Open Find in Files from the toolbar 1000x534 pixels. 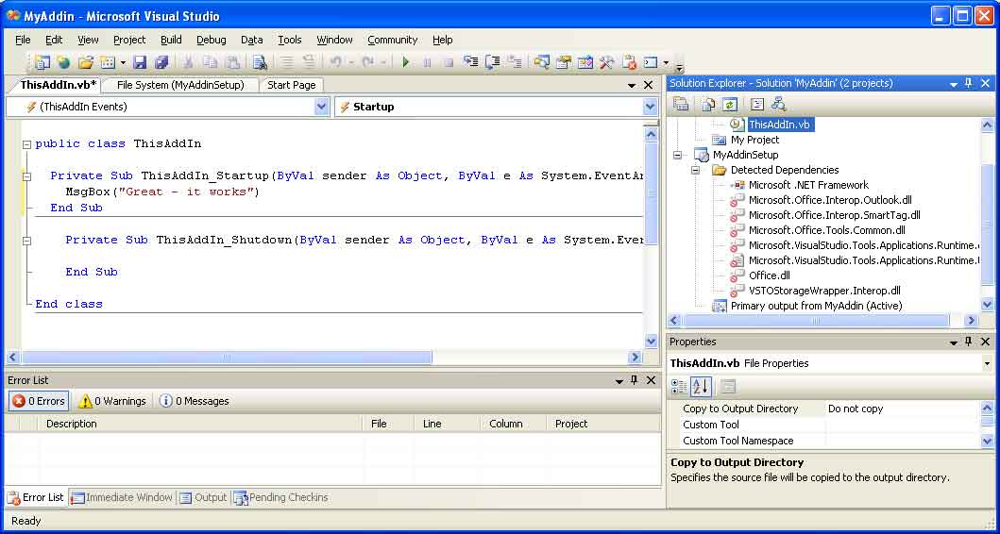(x=259, y=62)
